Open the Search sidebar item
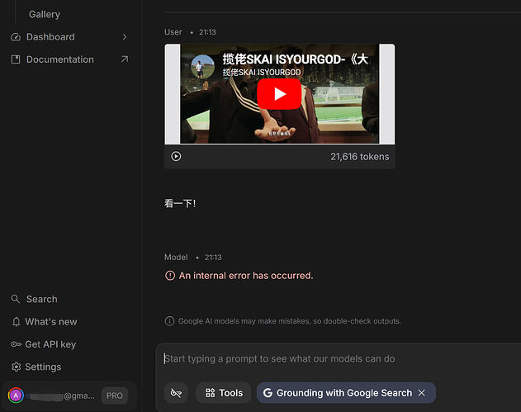Image resolution: width=521 pixels, height=412 pixels. coord(41,299)
